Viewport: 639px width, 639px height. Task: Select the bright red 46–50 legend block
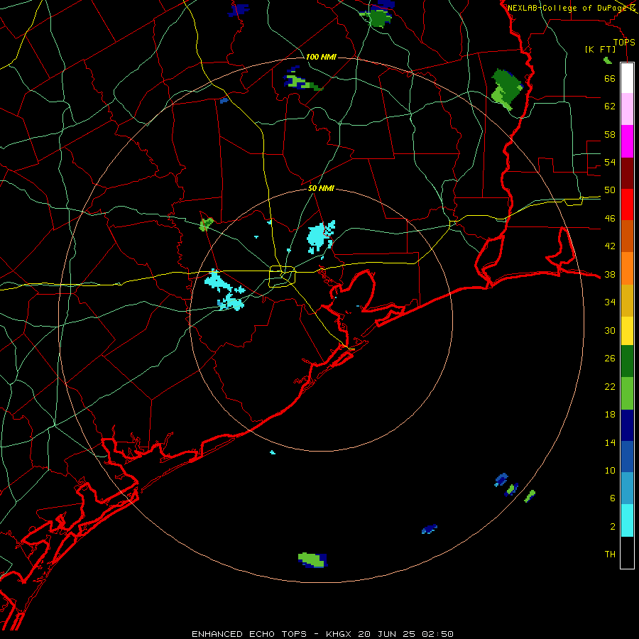click(627, 204)
